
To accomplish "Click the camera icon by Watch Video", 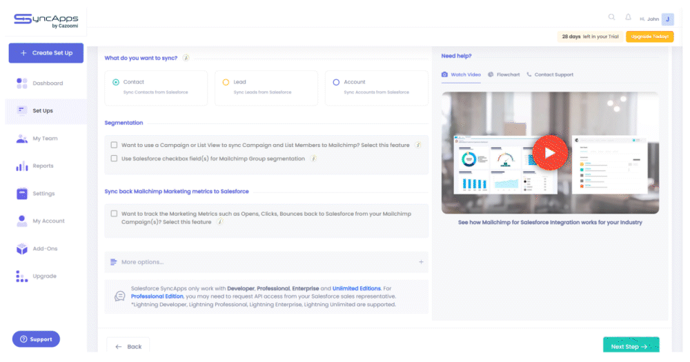I will tap(444, 74).
